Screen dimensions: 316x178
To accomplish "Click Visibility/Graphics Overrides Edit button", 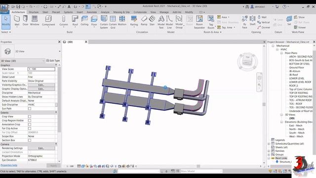I will pos(41,85).
